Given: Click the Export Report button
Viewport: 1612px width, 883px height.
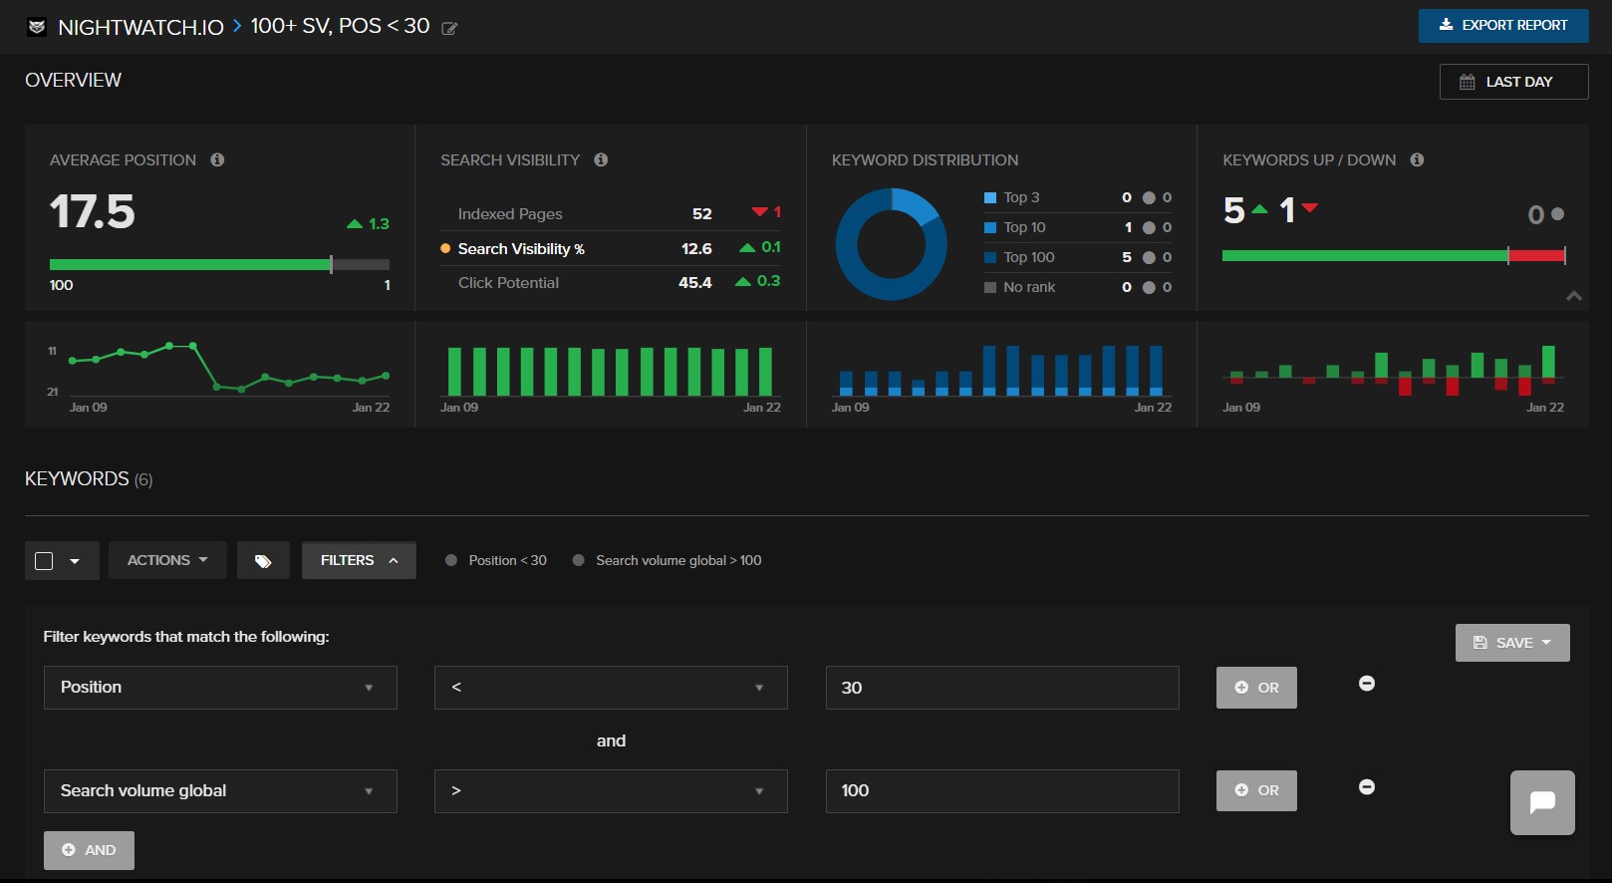Looking at the screenshot, I should pos(1502,26).
